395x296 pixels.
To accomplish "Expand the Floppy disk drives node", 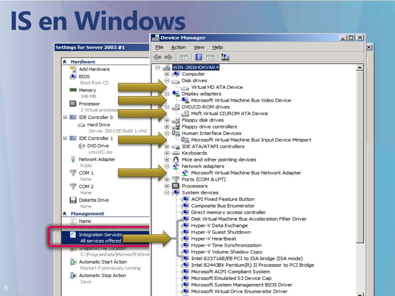I will click(x=167, y=120).
